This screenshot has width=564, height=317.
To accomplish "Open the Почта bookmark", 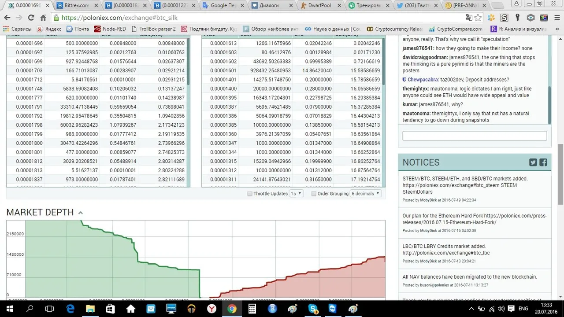I will [78, 29].
